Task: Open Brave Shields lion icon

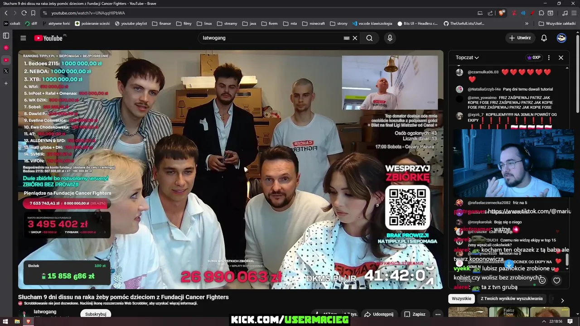Action: 502,13
